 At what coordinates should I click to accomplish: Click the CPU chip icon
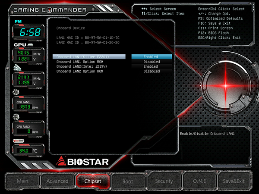pos(30,45)
